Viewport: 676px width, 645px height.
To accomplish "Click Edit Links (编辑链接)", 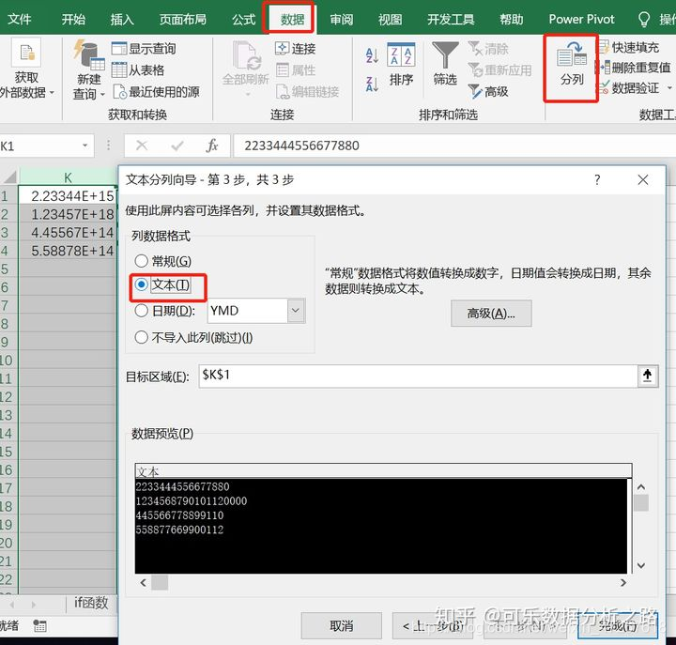I will coord(307,91).
